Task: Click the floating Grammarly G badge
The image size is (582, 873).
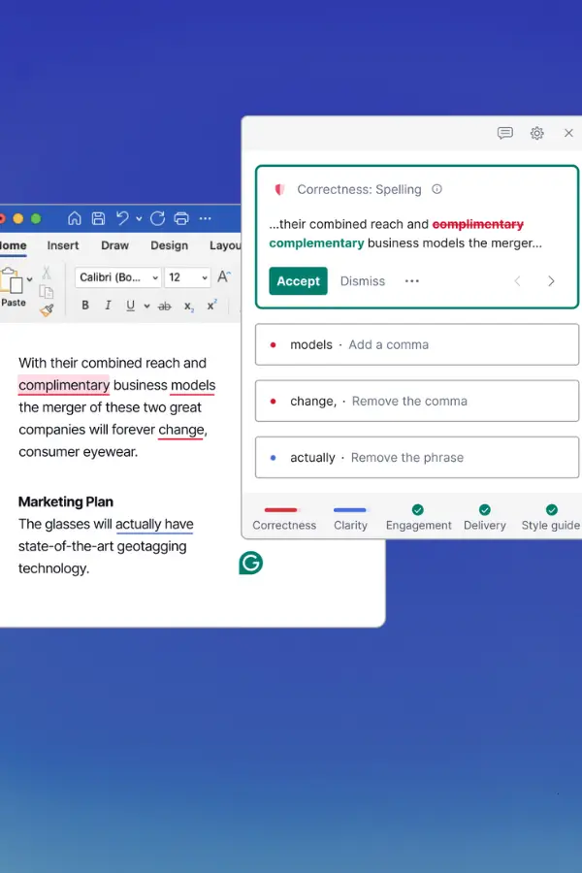Action: click(x=250, y=563)
